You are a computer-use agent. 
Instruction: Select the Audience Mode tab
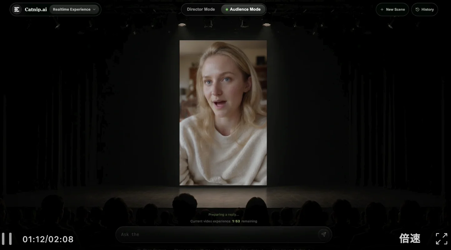pos(243,9)
